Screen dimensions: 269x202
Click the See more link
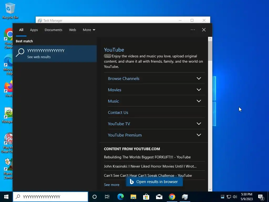pyautogui.click(x=111, y=185)
